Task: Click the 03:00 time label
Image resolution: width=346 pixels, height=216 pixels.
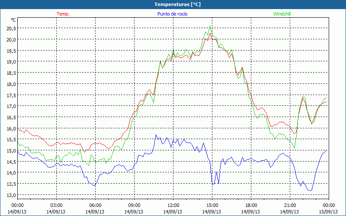Action: pyautogui.click(x=56, y=206)
